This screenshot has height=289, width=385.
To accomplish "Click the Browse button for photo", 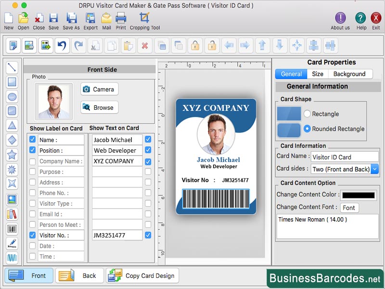I will [99, 107].
